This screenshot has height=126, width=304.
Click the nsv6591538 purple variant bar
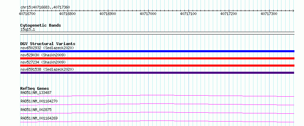[x=157, y=73]
